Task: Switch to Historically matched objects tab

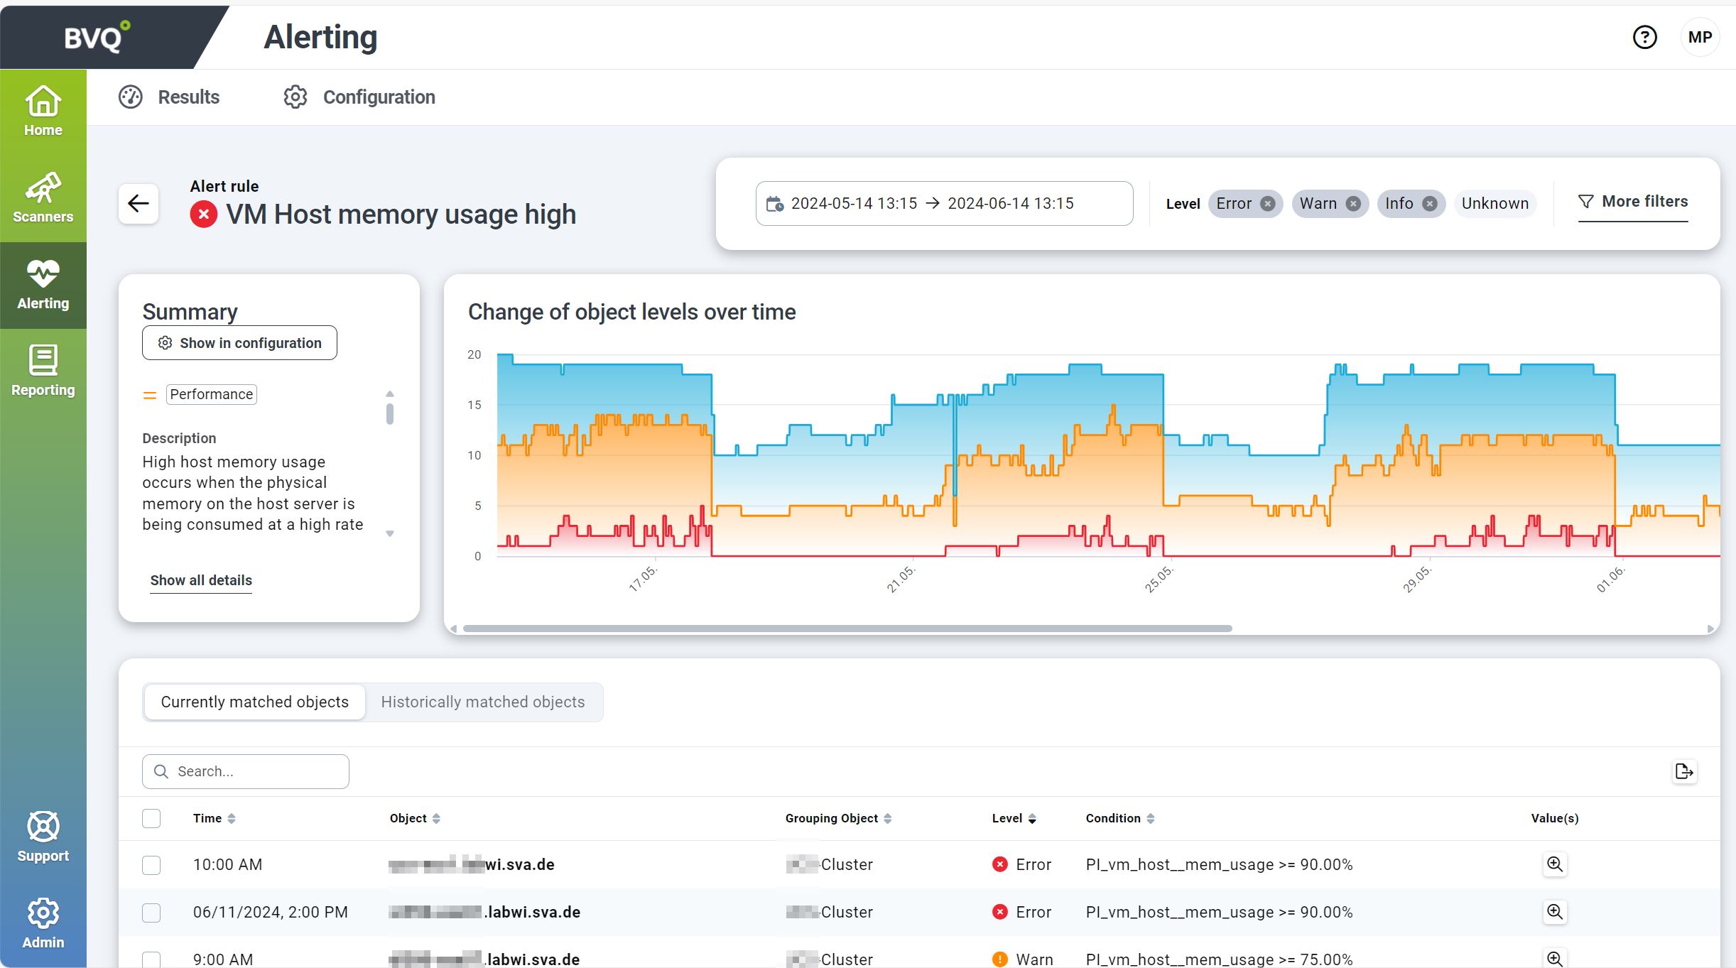Action: tap(483, 702)
